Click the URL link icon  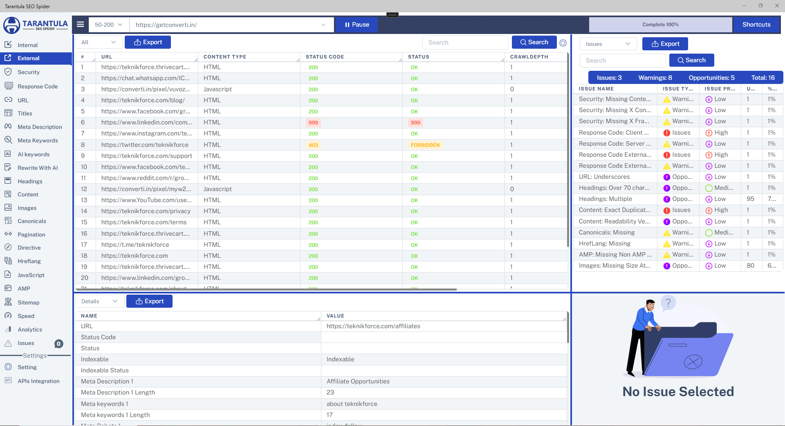tap(8, 99)
